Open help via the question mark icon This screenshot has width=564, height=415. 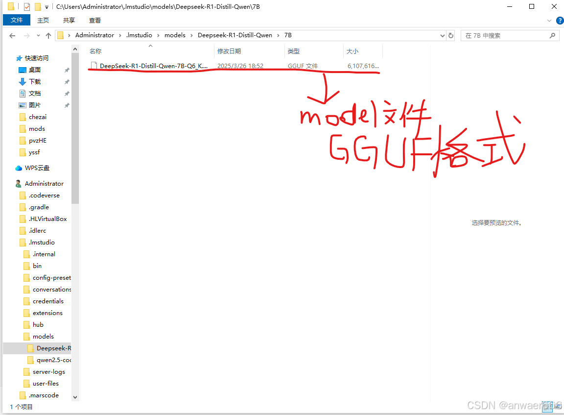[x=560, y=21]
